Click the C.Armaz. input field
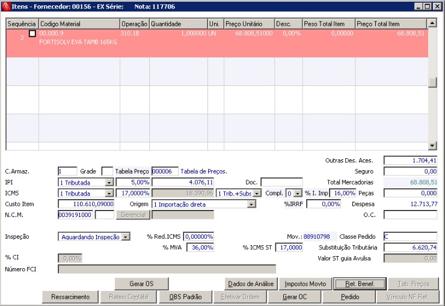This screenshot has height=306, width=445. click(x=67, y=171)
